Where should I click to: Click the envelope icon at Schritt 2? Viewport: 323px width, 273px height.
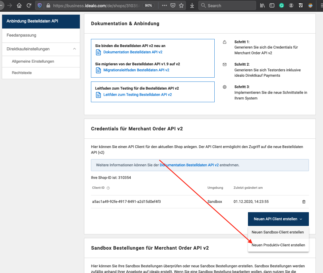click(x=225, y=64)
